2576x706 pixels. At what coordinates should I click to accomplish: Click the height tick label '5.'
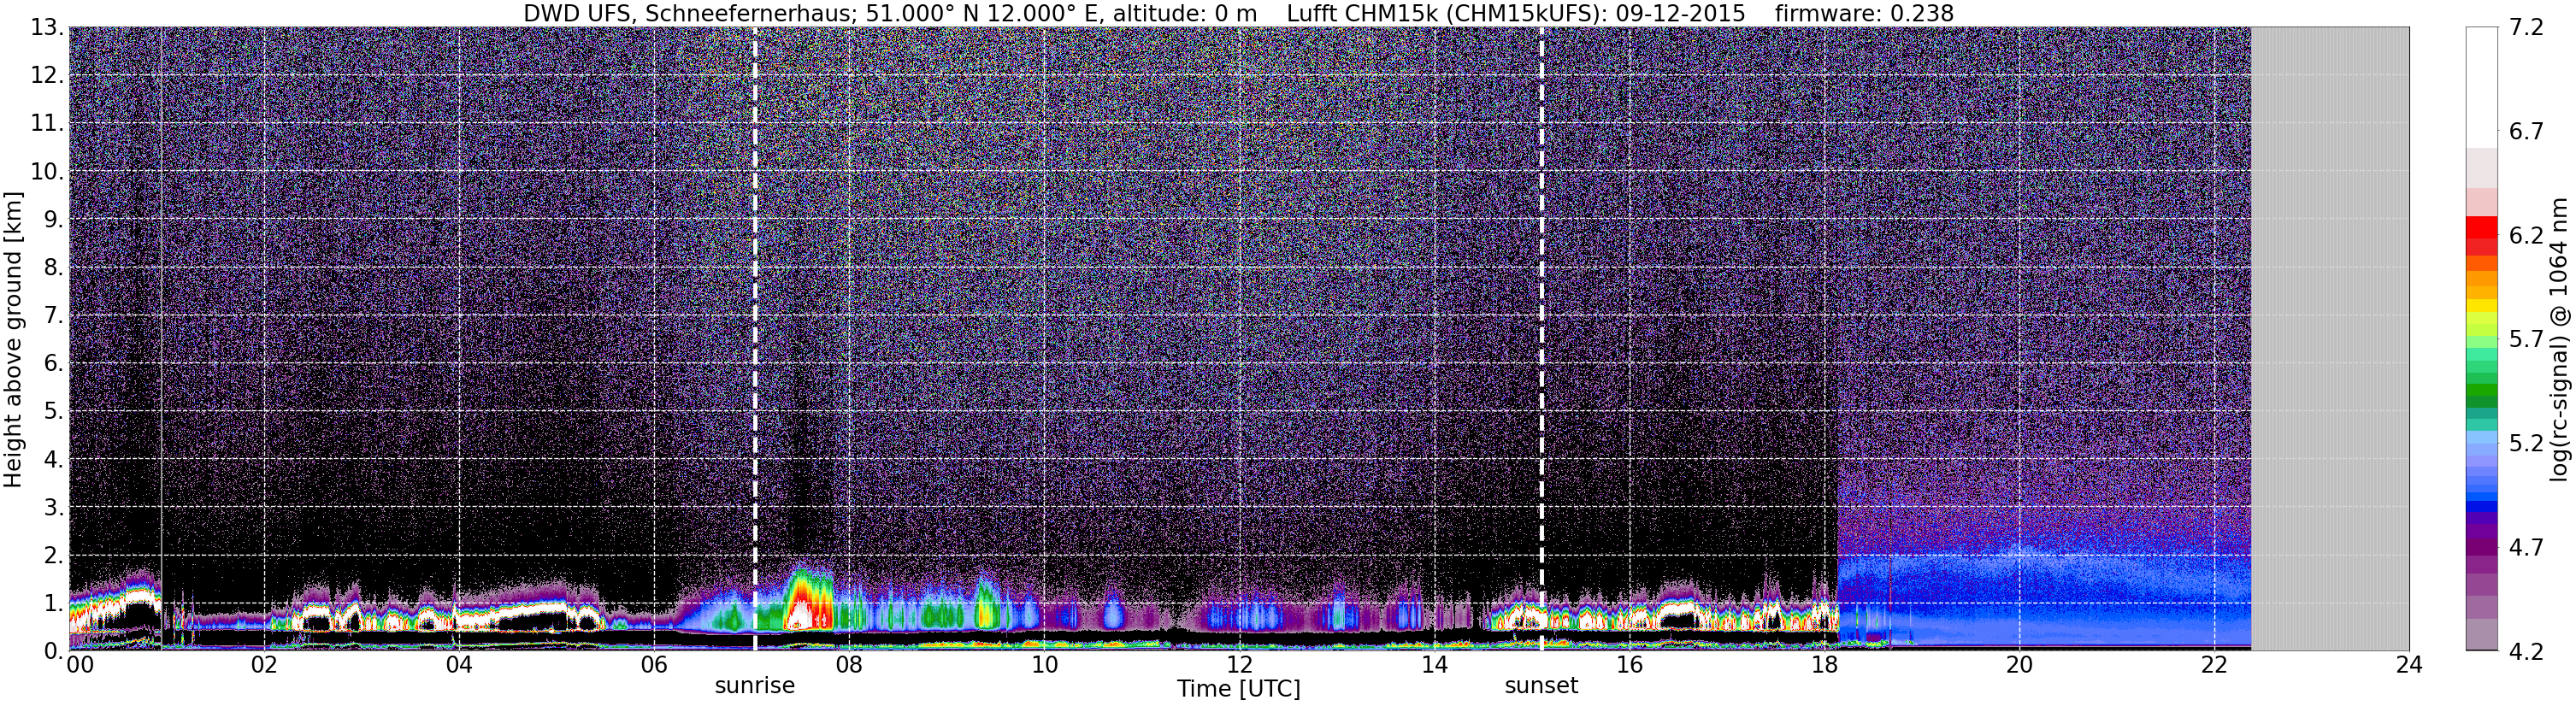[x=54, y=412]
